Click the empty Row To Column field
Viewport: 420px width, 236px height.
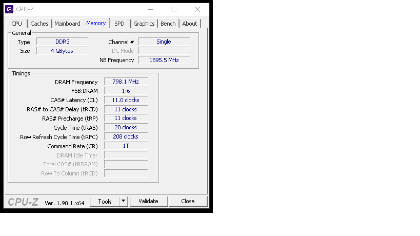[x=126, y=173]
